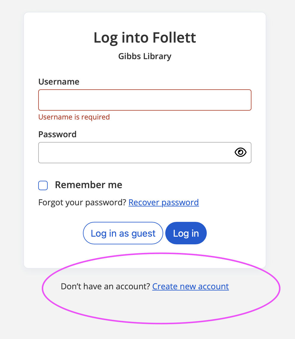Click the white space right of Recover password

[228, 203]
